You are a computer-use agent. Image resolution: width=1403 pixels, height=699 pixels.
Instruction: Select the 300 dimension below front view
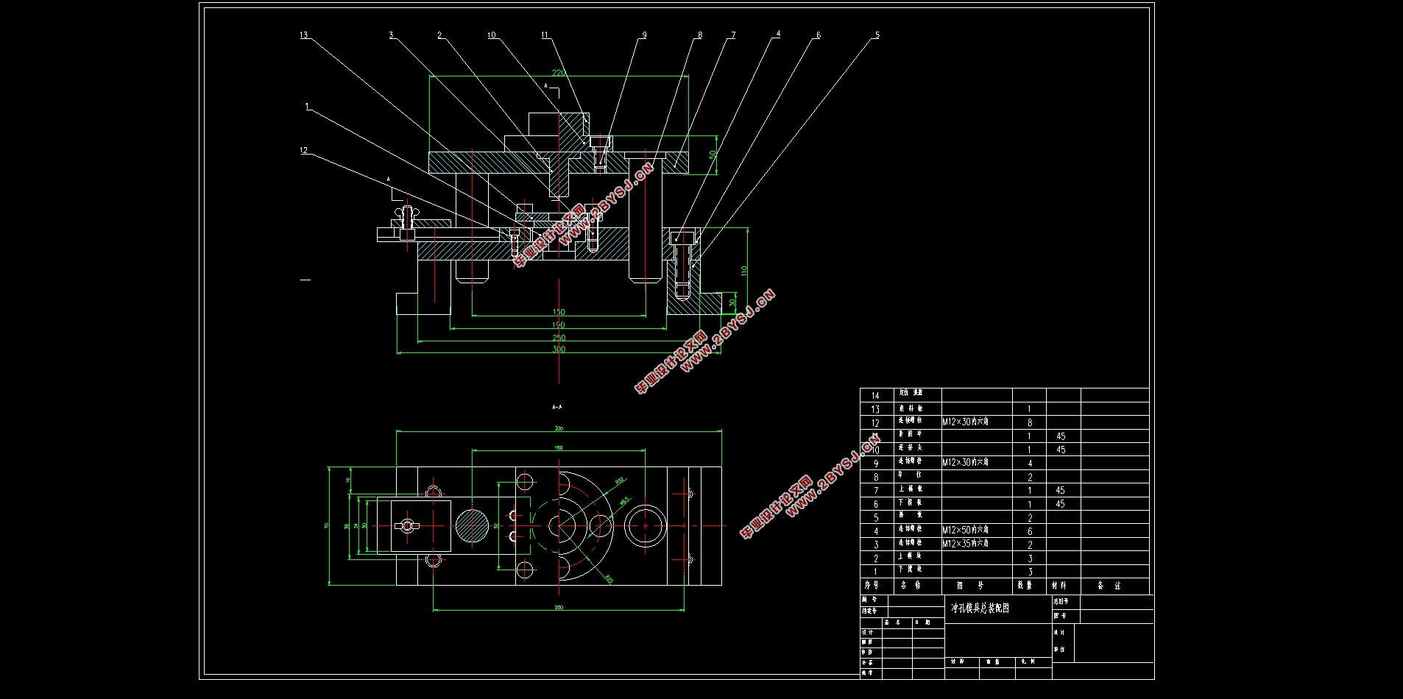559,349
